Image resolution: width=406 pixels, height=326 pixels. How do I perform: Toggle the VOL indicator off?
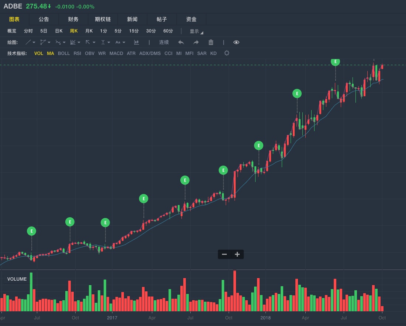[x=39, y=53]
